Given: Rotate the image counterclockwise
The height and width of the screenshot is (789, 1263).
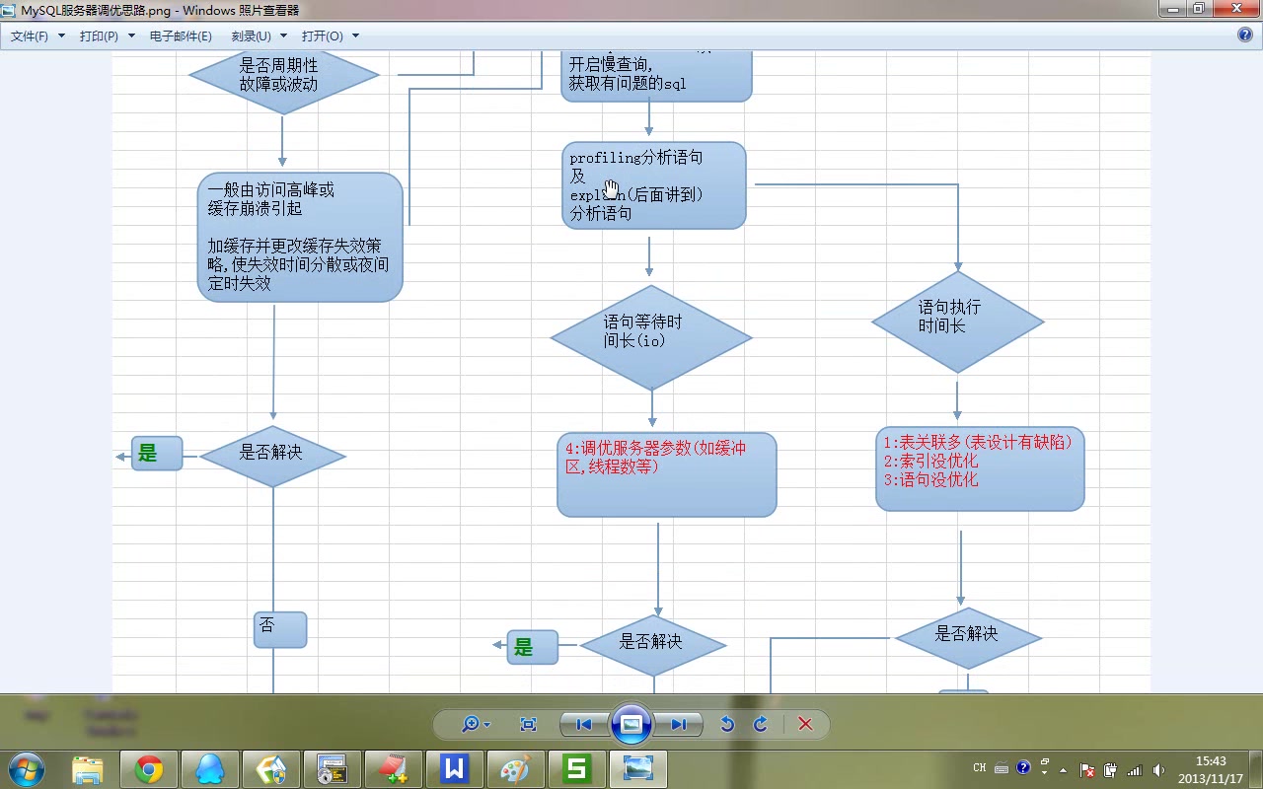Looking at the screenshot, I should (727, 724).
